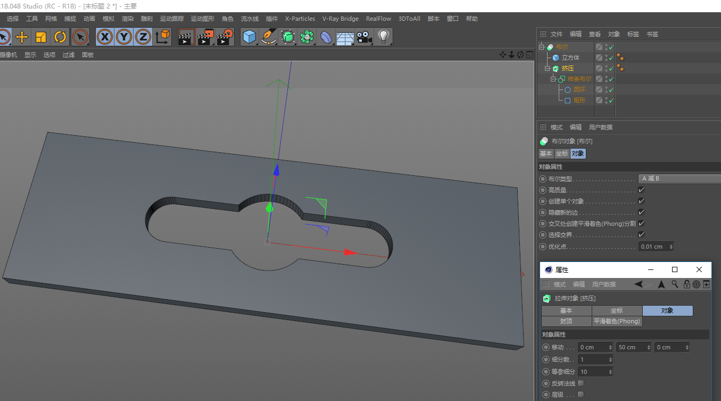Open the spline Pen tool

coord(269,37)
